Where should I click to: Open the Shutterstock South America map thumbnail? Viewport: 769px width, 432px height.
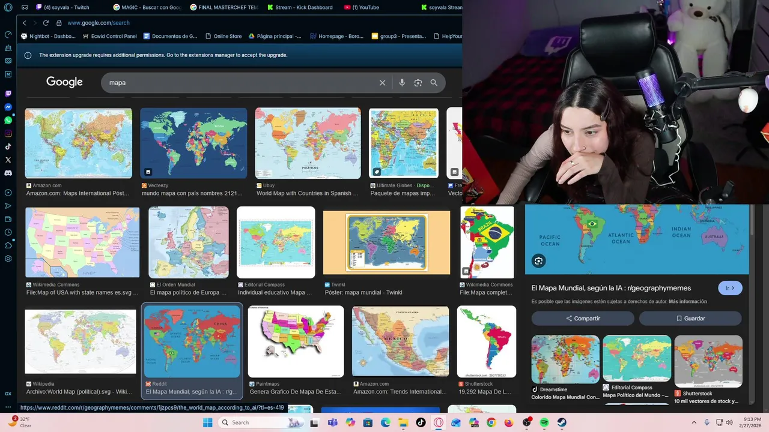click(x=486, y=341)
